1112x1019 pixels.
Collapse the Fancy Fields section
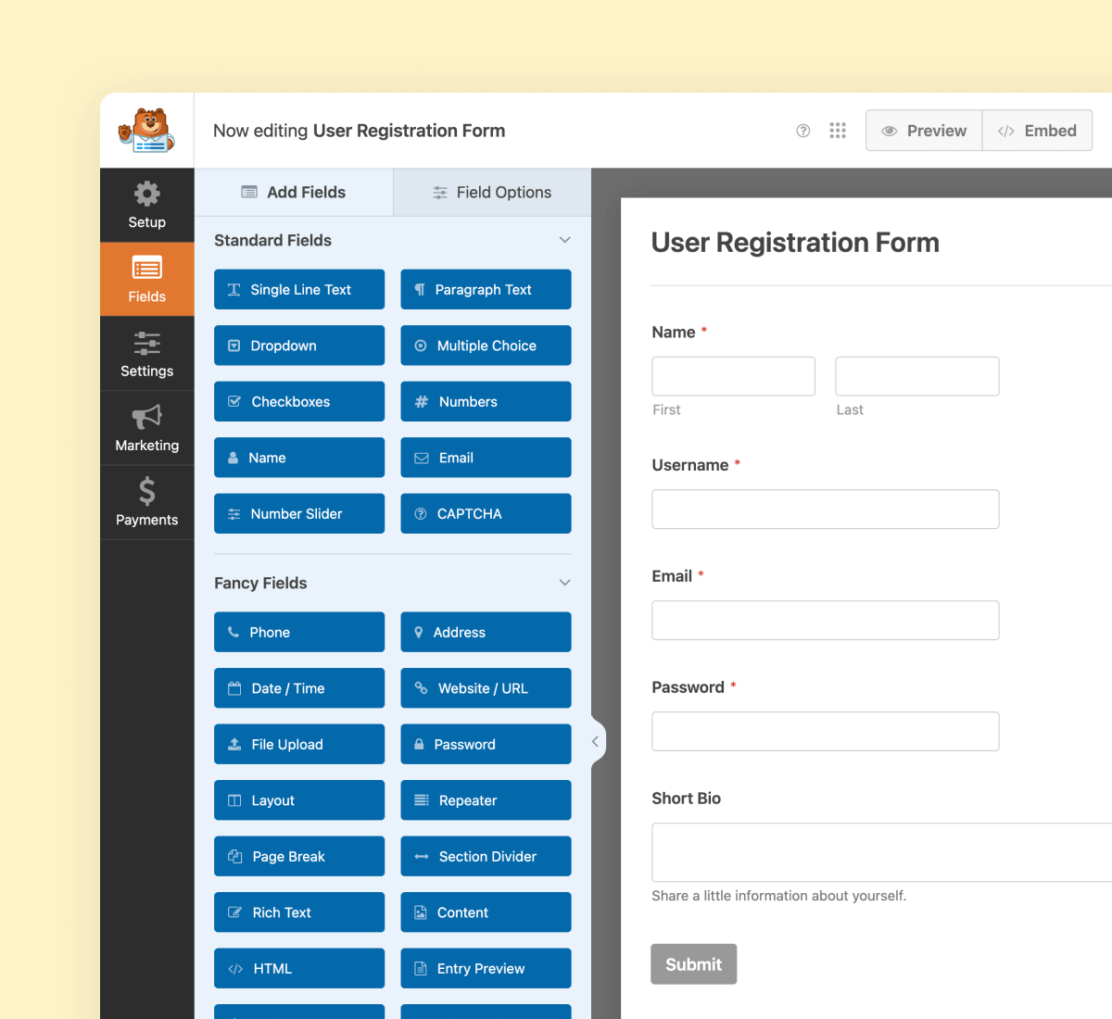[x=565, y=583]
